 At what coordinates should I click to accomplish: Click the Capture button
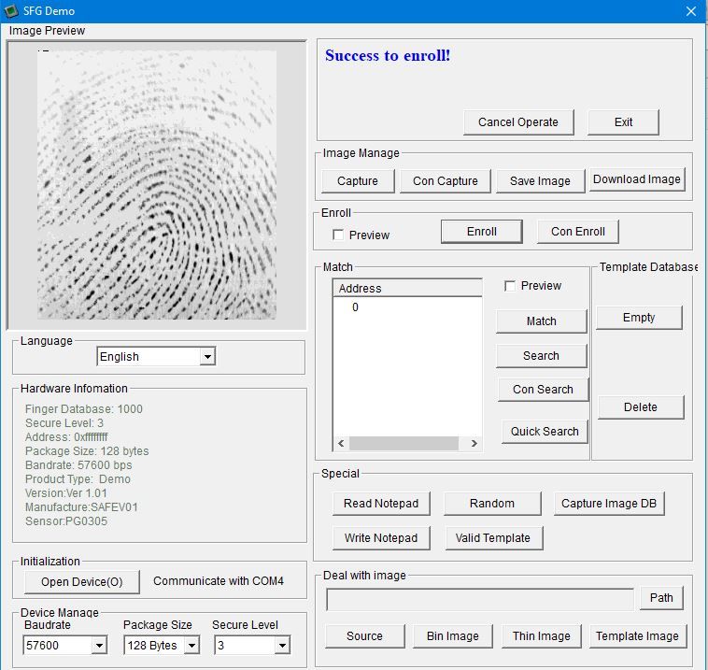(x=358, y=181)
